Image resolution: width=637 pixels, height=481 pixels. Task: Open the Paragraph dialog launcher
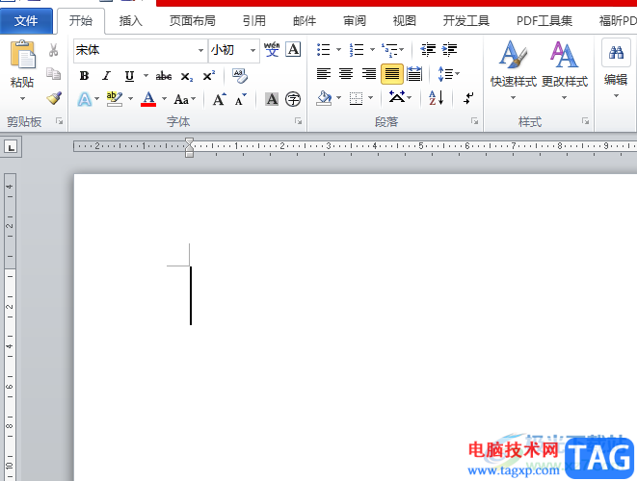pyautogui.click(x=474, y=121)
